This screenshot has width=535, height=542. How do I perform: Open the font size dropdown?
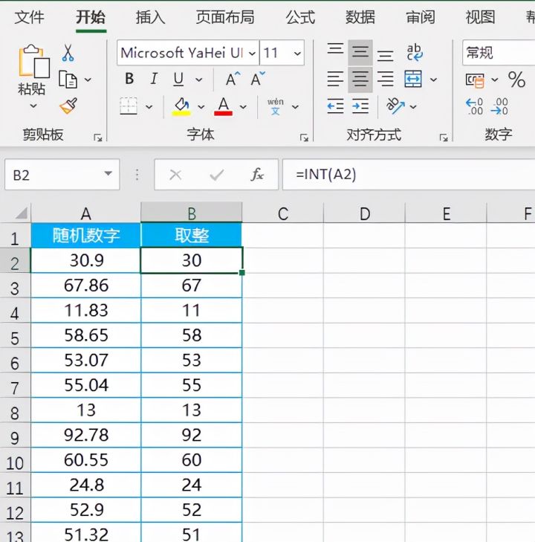297,54
